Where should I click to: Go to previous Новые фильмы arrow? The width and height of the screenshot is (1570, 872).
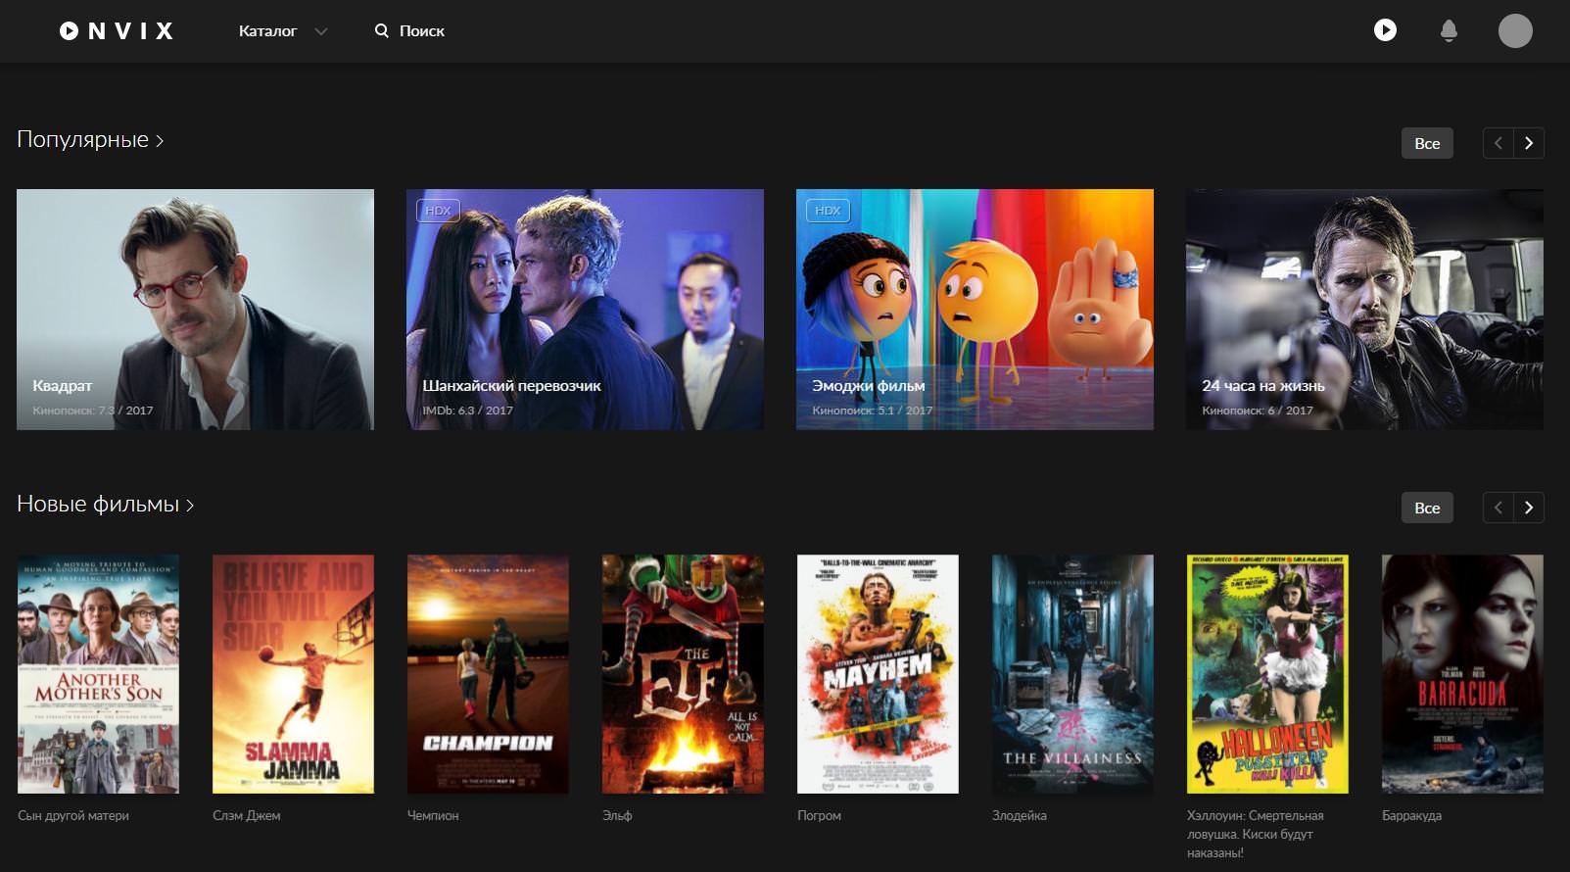1498,508
